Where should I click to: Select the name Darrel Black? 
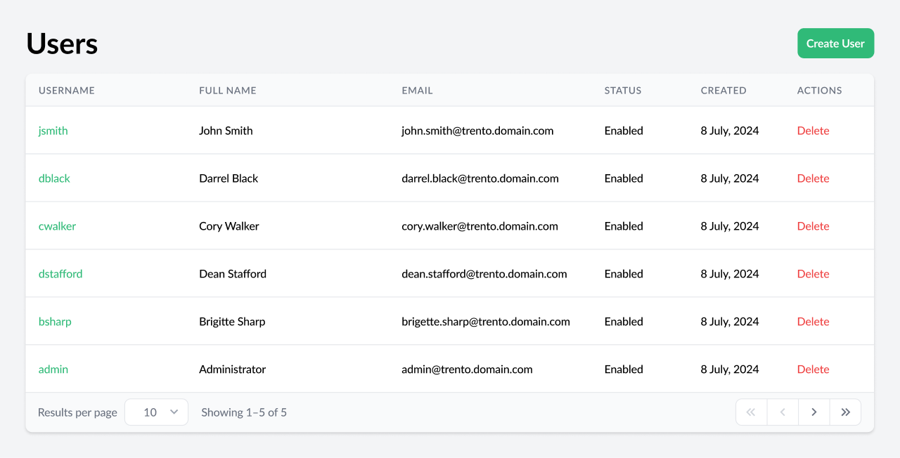(x=229, y=178)
